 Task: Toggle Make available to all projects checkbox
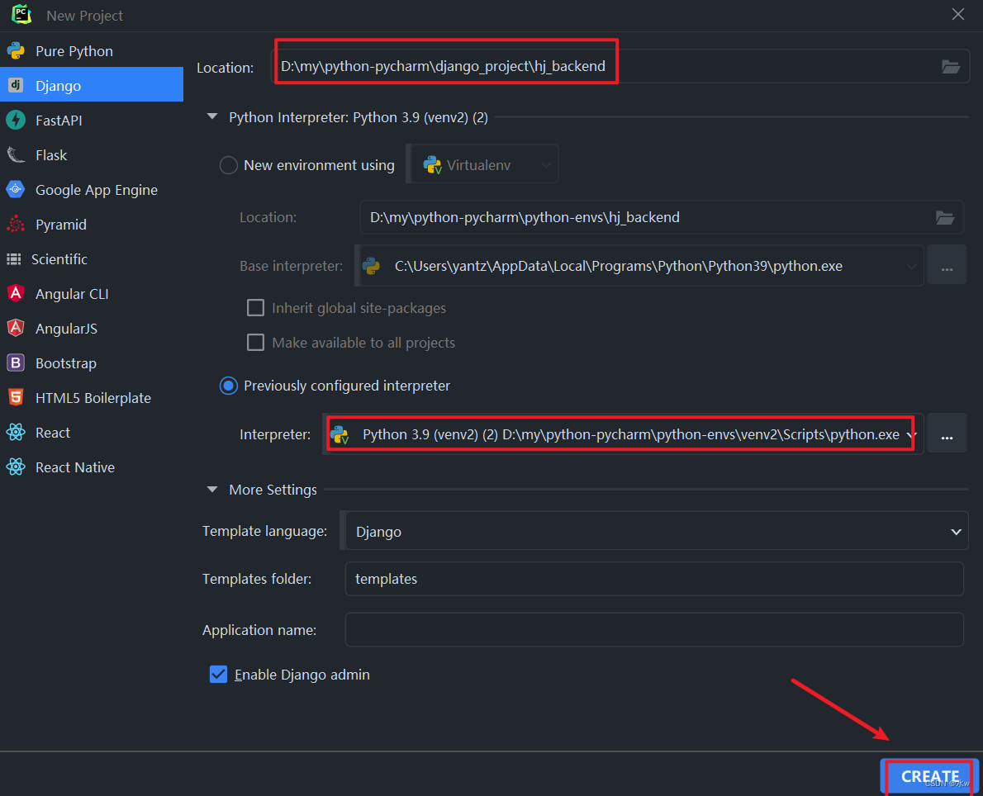click(255, 342)
